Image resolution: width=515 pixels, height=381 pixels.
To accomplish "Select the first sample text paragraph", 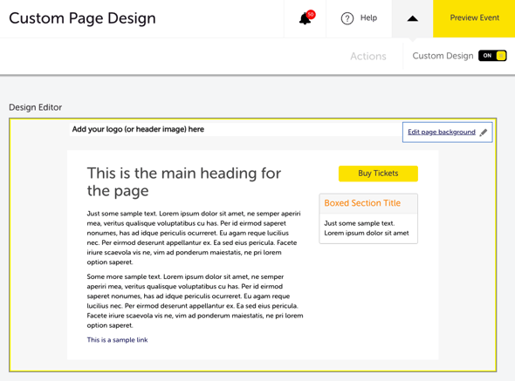I will tap(194, 238).
